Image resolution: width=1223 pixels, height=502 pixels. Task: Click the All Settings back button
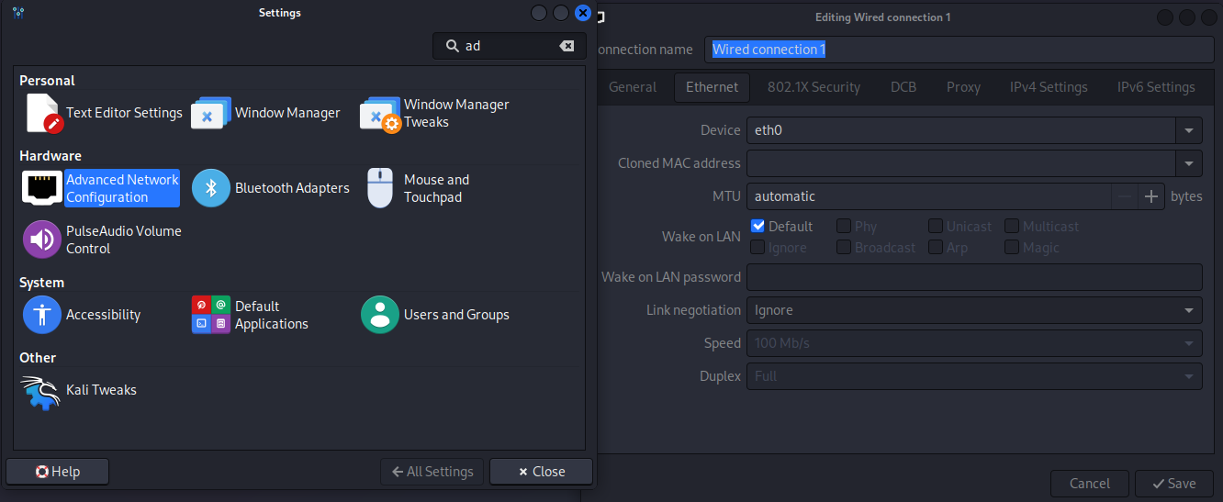click(432, 472)
